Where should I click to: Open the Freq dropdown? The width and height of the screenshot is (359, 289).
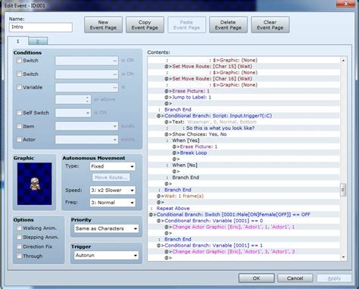(113, 203)
